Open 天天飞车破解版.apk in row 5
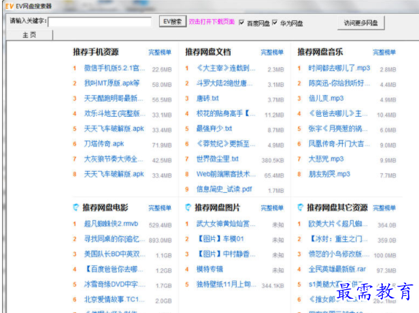This screenshot has width=419, height=313. [114, 128]
